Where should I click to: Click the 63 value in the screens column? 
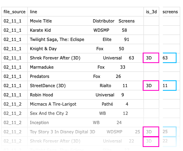(169, 58)
